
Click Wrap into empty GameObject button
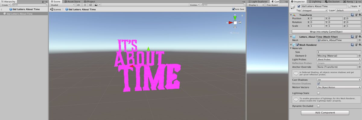pos(326,31)
